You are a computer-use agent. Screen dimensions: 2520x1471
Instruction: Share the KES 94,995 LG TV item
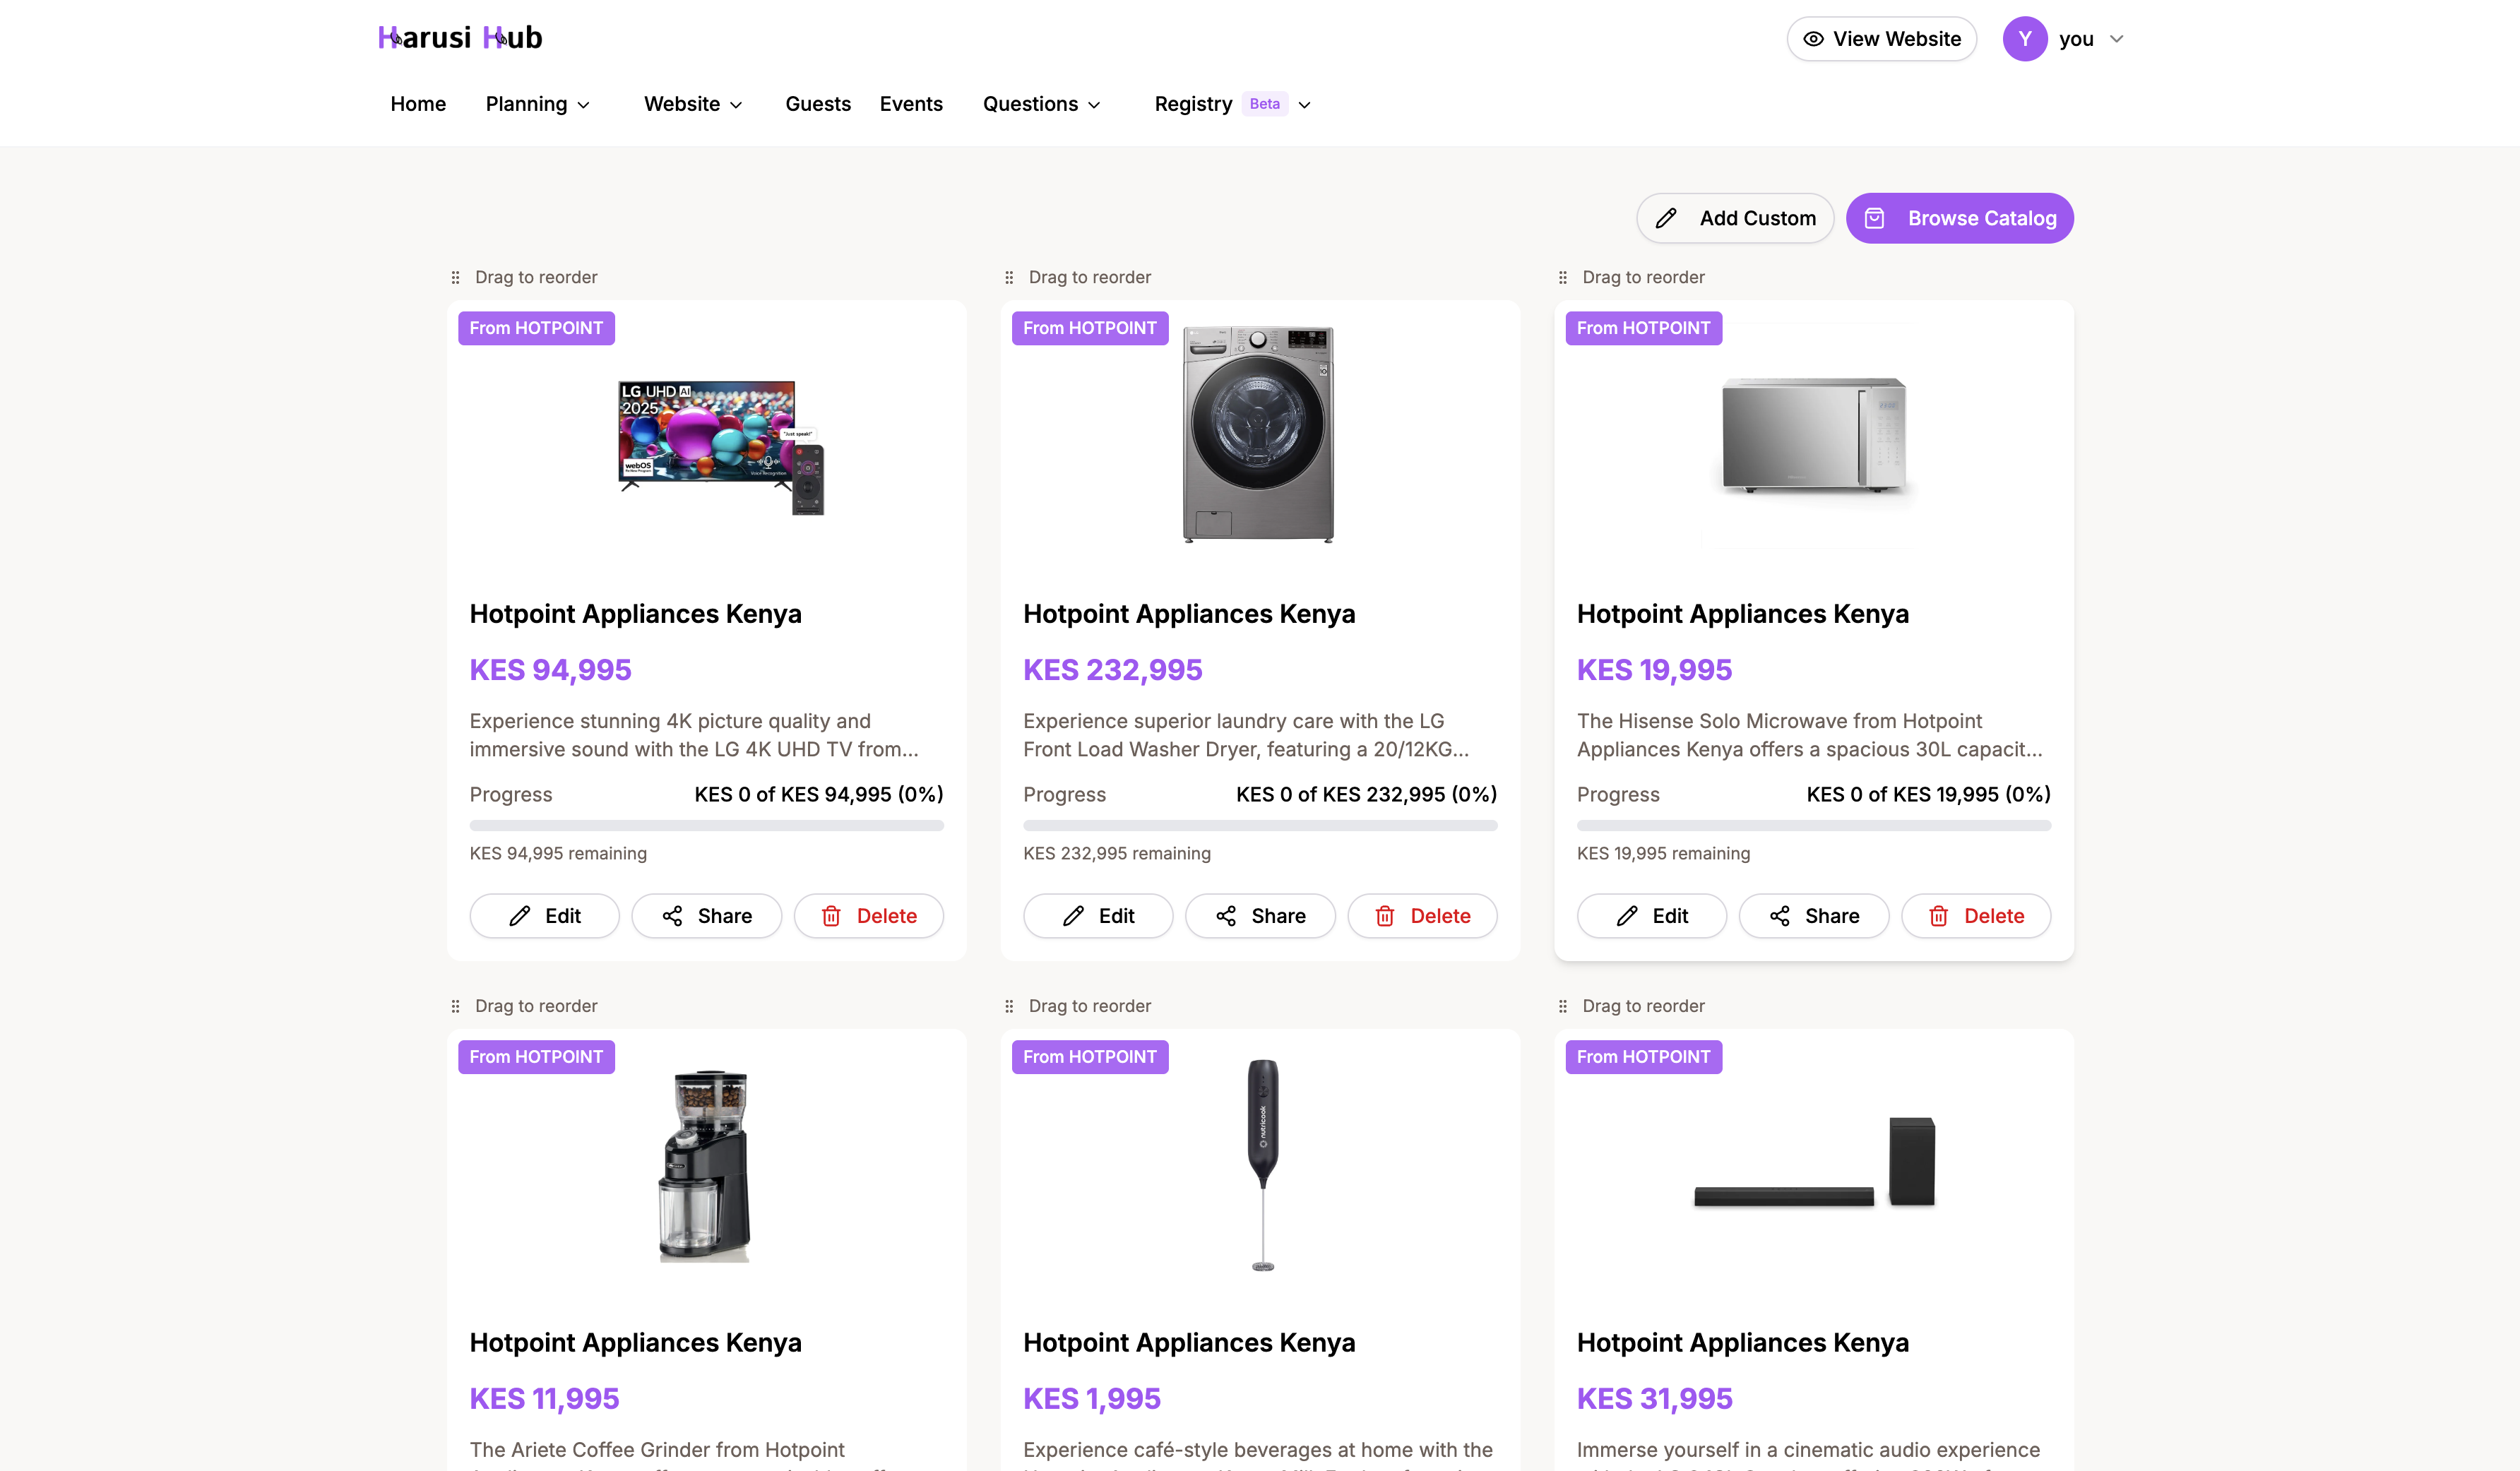coord(706,916)
